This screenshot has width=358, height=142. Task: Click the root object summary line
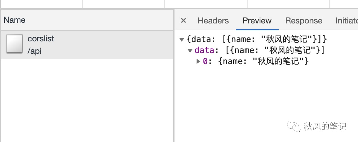point(257,39)
